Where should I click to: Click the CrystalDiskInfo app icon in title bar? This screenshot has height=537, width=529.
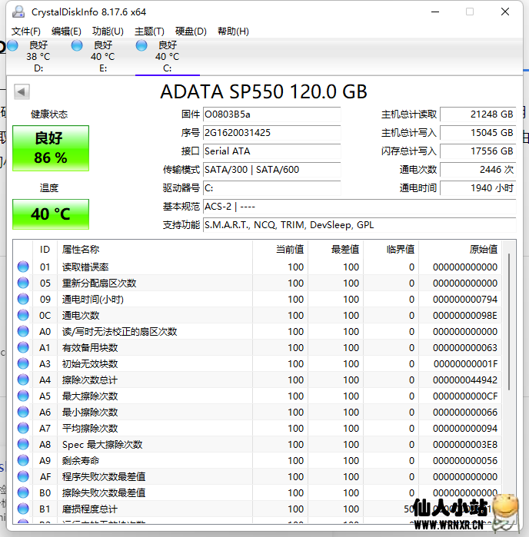pyautogui.click(x=18, y=12)
